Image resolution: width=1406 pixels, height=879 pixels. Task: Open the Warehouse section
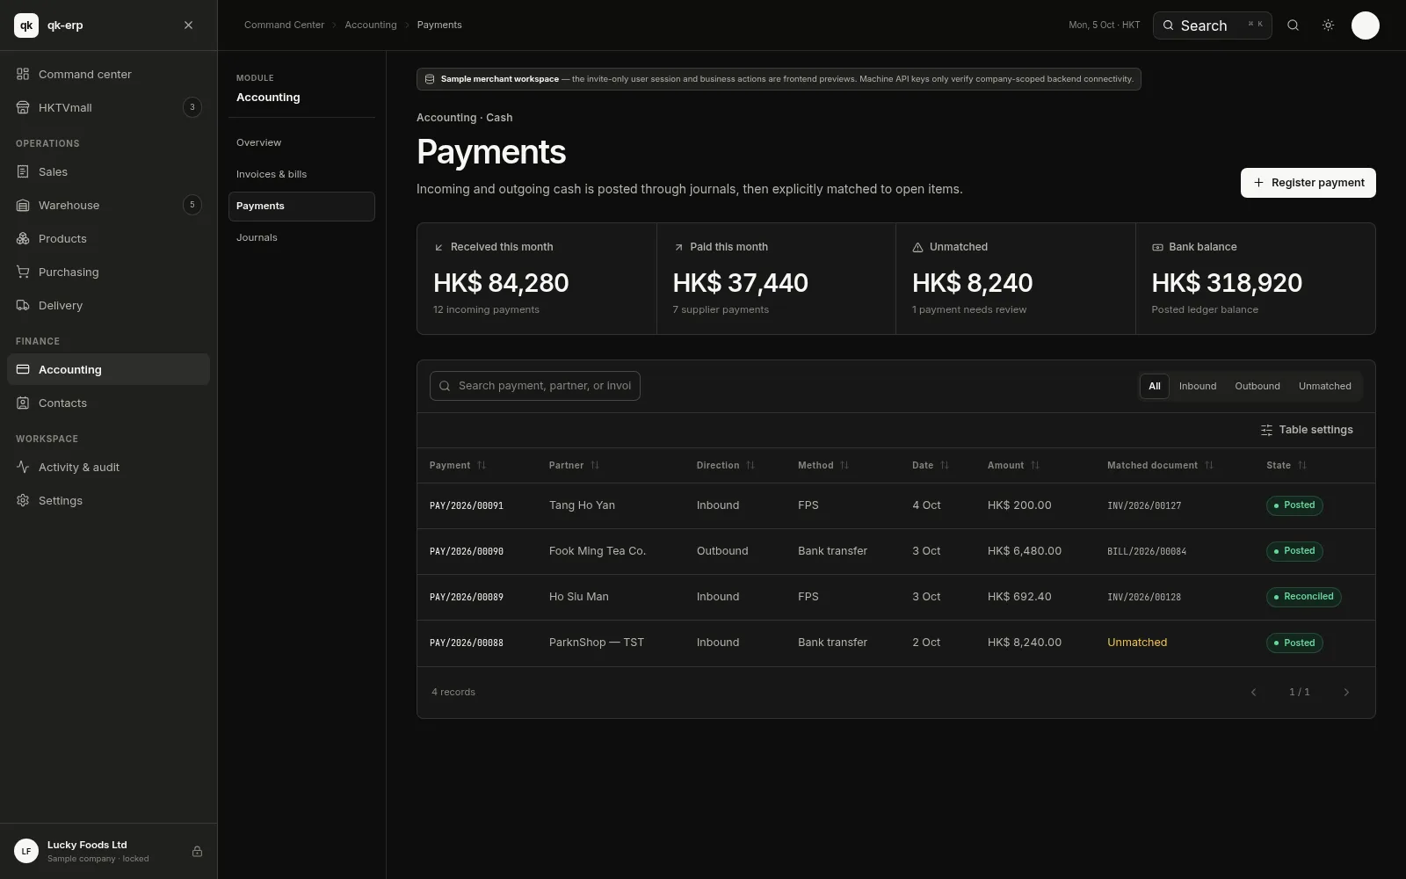[108, 205]
